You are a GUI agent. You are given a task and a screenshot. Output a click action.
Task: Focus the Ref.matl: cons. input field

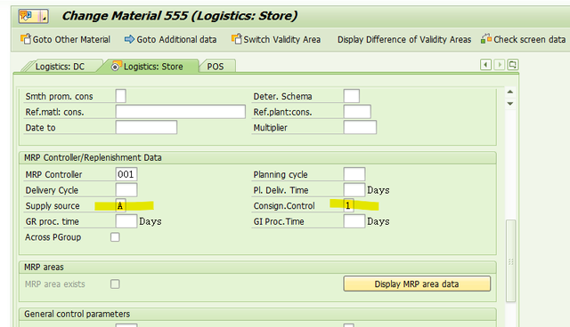click(x=180, y=112)
